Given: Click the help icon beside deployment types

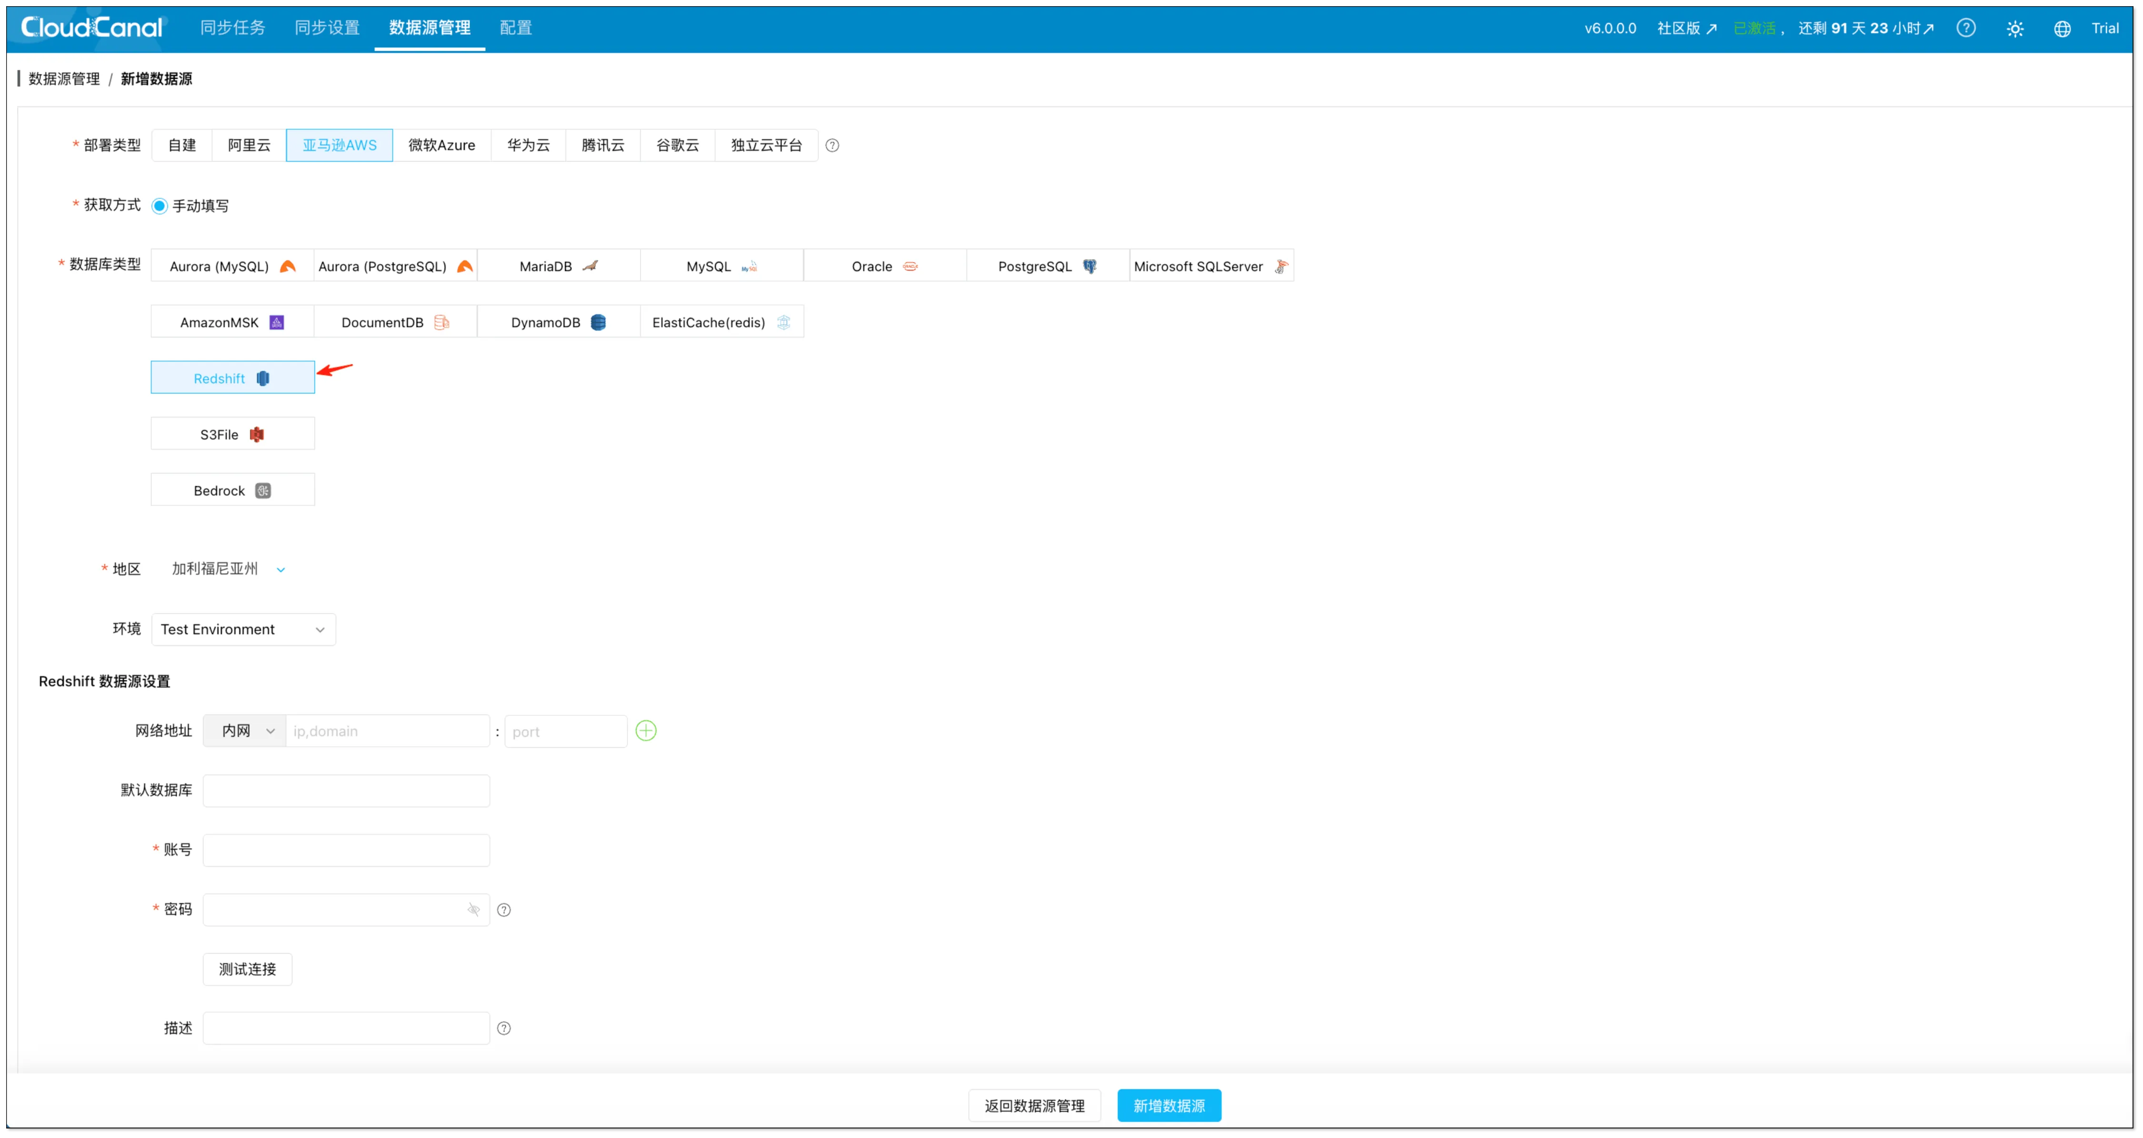Looking at the screenshot, I should 832,146.
